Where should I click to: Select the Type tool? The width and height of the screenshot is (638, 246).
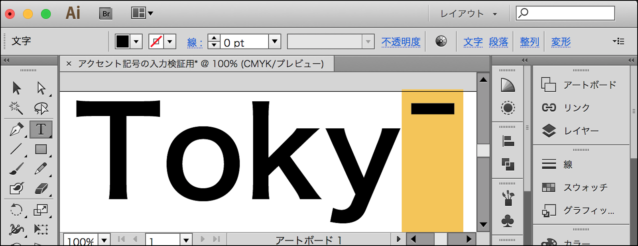[41, 130]
